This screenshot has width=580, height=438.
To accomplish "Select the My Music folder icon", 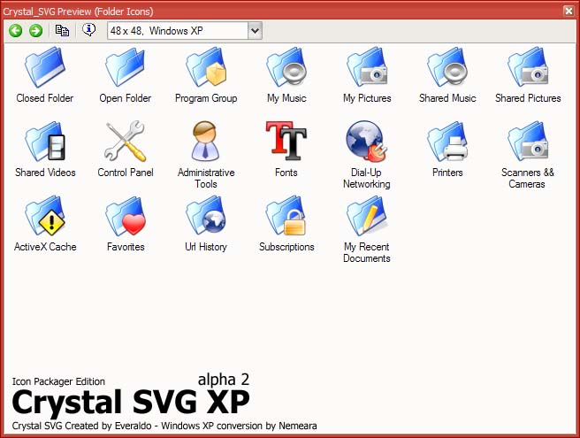I will [286, 66].
